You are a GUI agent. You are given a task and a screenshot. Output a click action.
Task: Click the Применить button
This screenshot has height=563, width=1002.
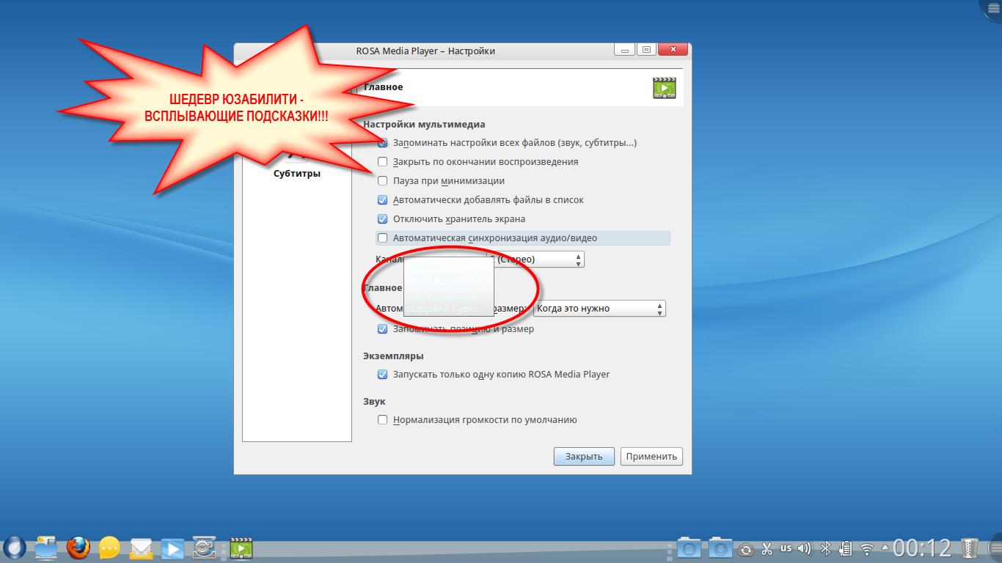tap(651, 456)
